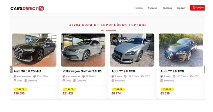This screenshot has height=112, width=213.
Task: View the silver Audi TT photo
Action: click(x=132, y=50)
